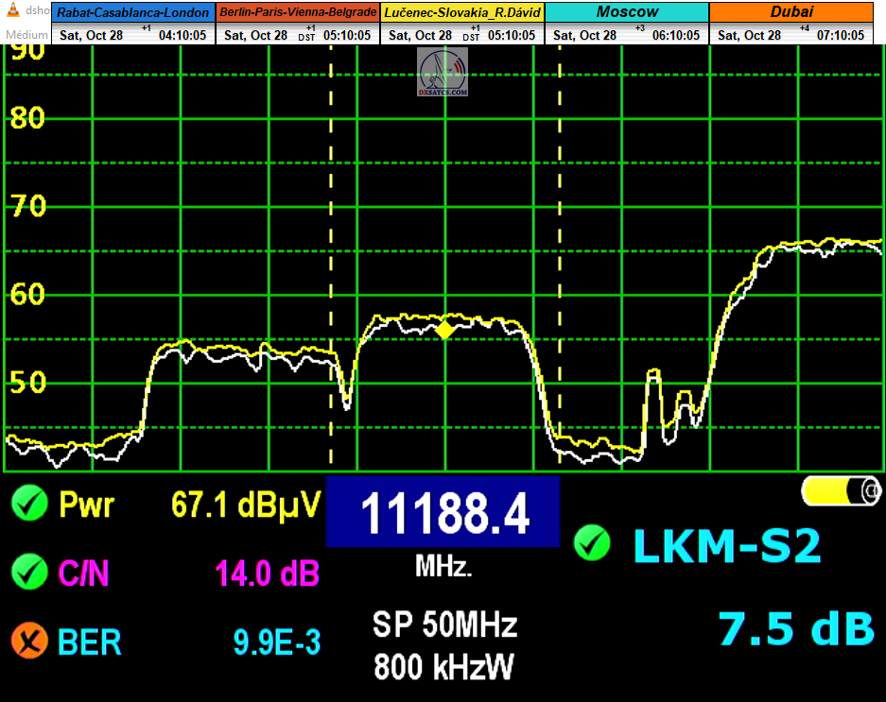Select the Berlin-Paris-Vienna-Belgrade clock tab

tap(298, 13)
